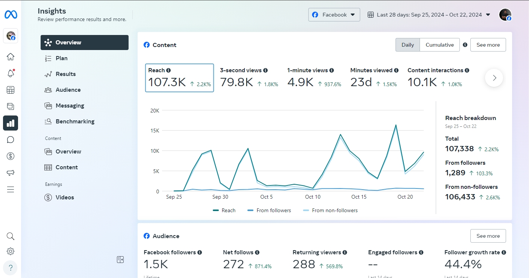Image resolution: width=529 pixels, height=278 pixels.
Task: Click info icon next to Facebook followers
Action: coord(200,252)
